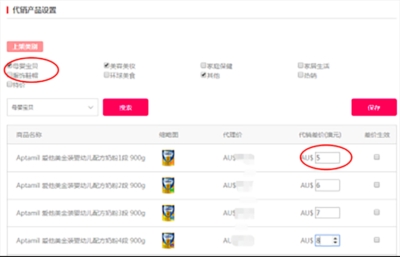400x257 pixels.
Task: Uncheck the 其他 category checkbox
Action: (203, 75)
